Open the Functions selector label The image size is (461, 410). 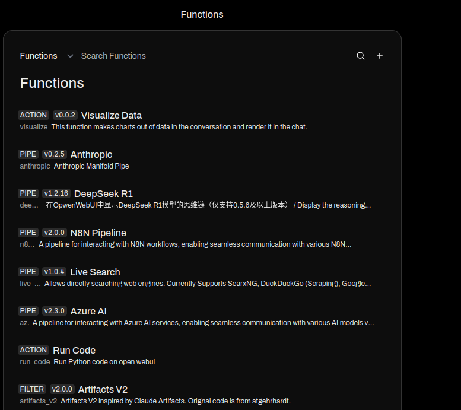tap(39, 56)
